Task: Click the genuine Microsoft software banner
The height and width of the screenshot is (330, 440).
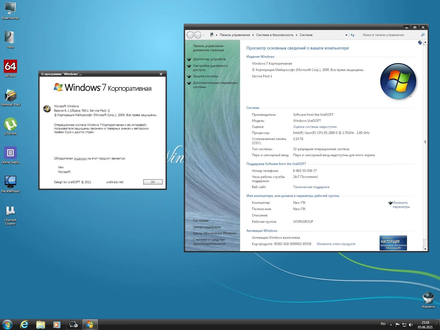Action: click(393, 243)
